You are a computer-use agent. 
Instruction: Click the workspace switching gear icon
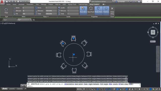tap(139, 89)
